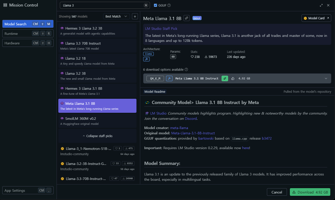This screenshot has height=200, width=335.
Task: Open the Model Card button
Action: [316, 18]
